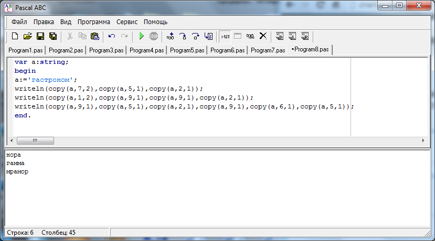Cut selection using the scissors icon

(70, 36)
